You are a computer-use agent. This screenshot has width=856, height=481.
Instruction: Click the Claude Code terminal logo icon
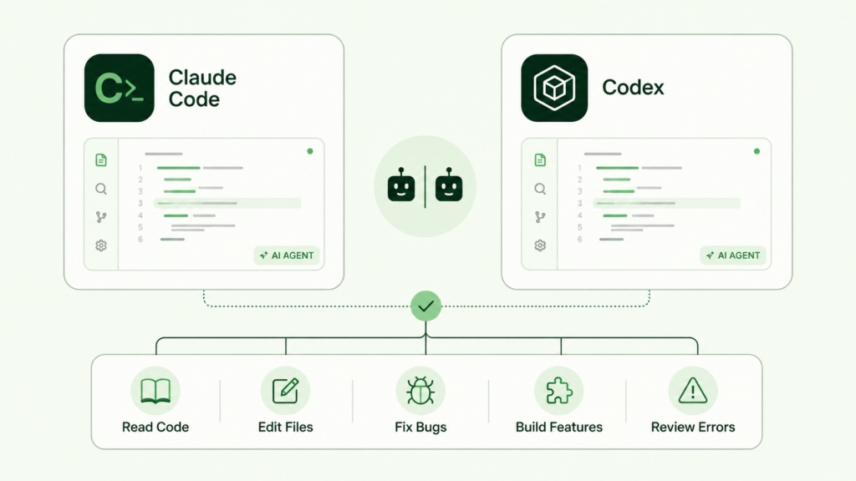click(x=119, y=88)
